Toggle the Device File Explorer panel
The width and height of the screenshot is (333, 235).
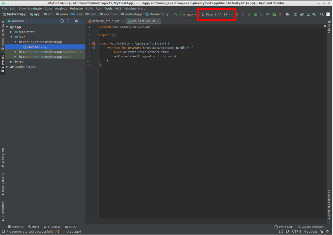(x=329, y=205)
